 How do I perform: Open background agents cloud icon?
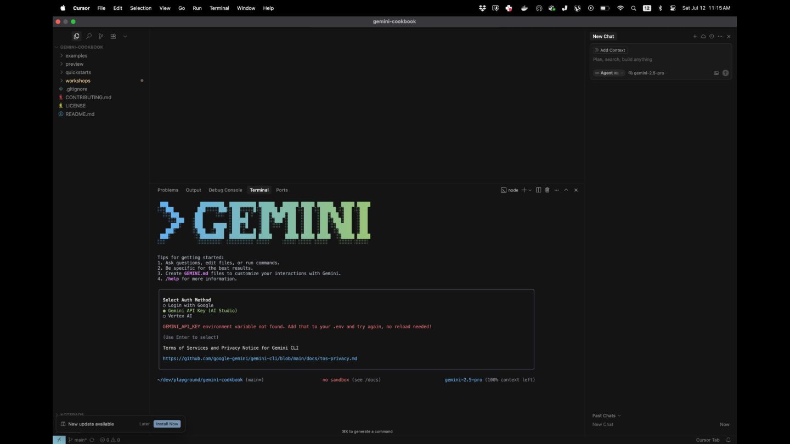[x=703, y=36]
